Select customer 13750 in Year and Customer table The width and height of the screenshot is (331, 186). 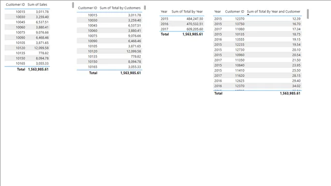click(239, 24)
